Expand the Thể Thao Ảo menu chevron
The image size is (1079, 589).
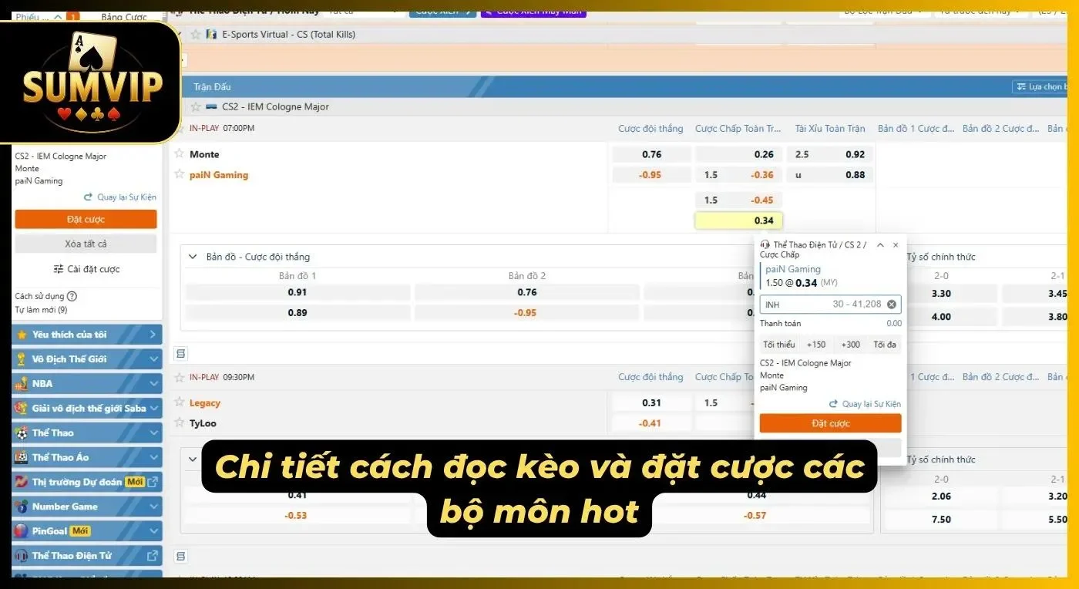pos(153,457)
